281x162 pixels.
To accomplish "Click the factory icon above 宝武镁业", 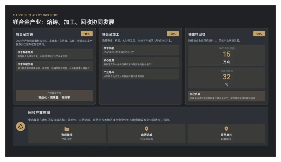I will (x=67, y=129).
